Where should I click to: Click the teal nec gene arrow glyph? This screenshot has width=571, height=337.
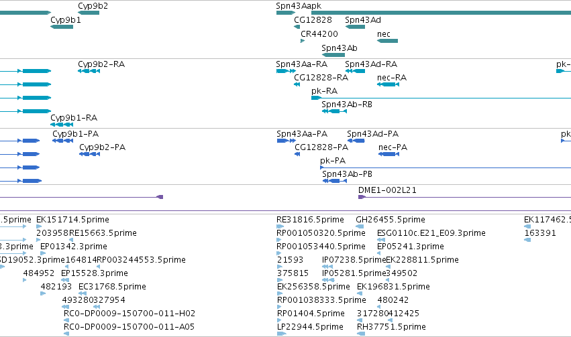click(387, 41)
